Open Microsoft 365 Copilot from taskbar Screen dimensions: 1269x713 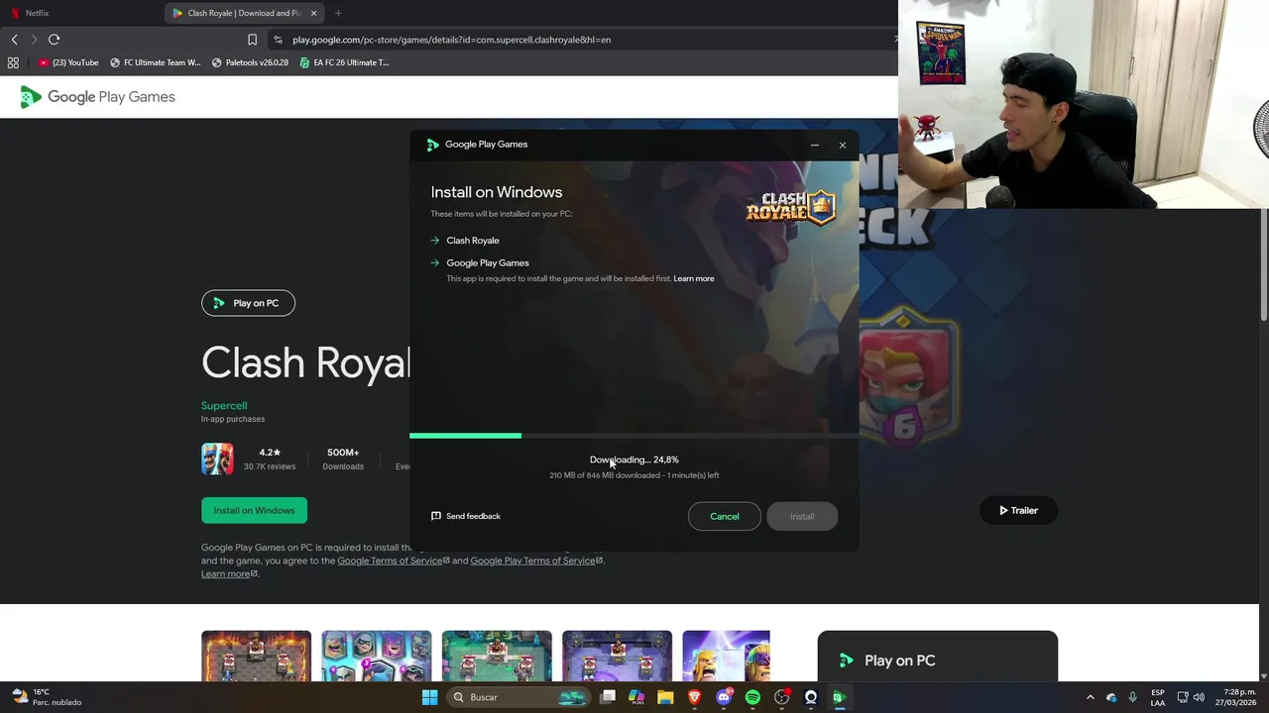coord(636,697)
